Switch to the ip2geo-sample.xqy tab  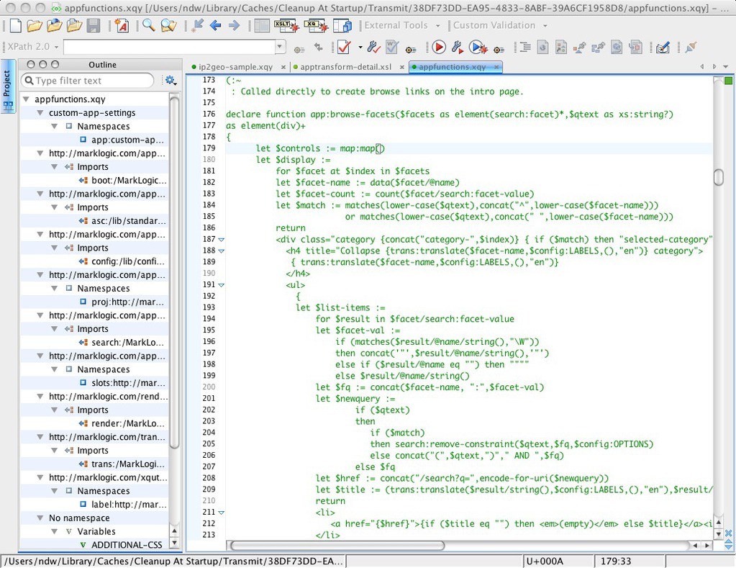tap(235, 67)
